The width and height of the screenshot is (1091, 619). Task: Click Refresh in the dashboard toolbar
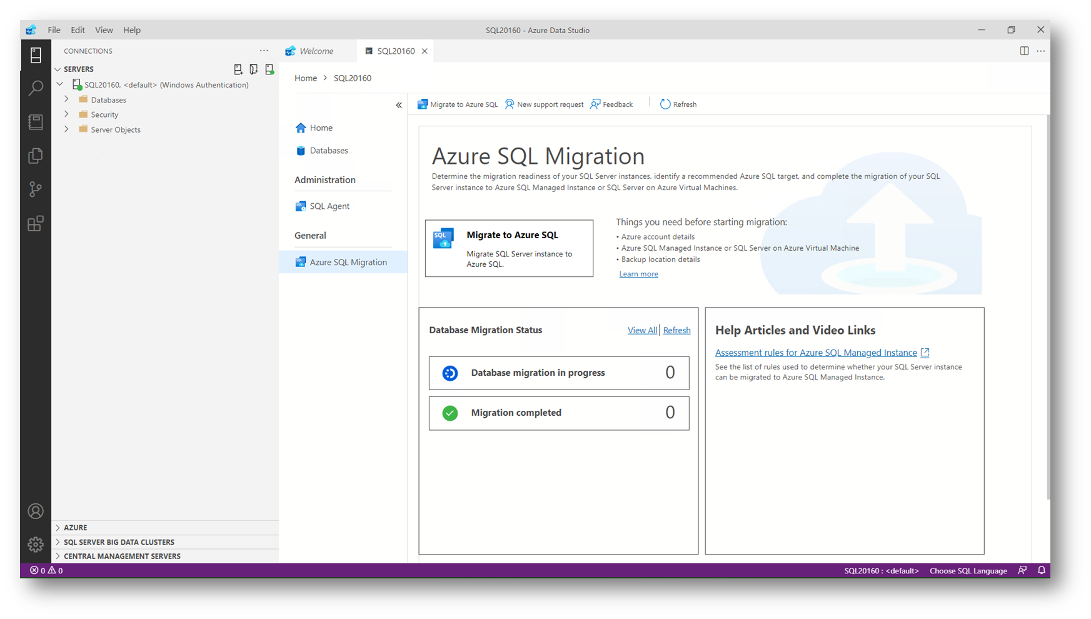pos(678,104)
